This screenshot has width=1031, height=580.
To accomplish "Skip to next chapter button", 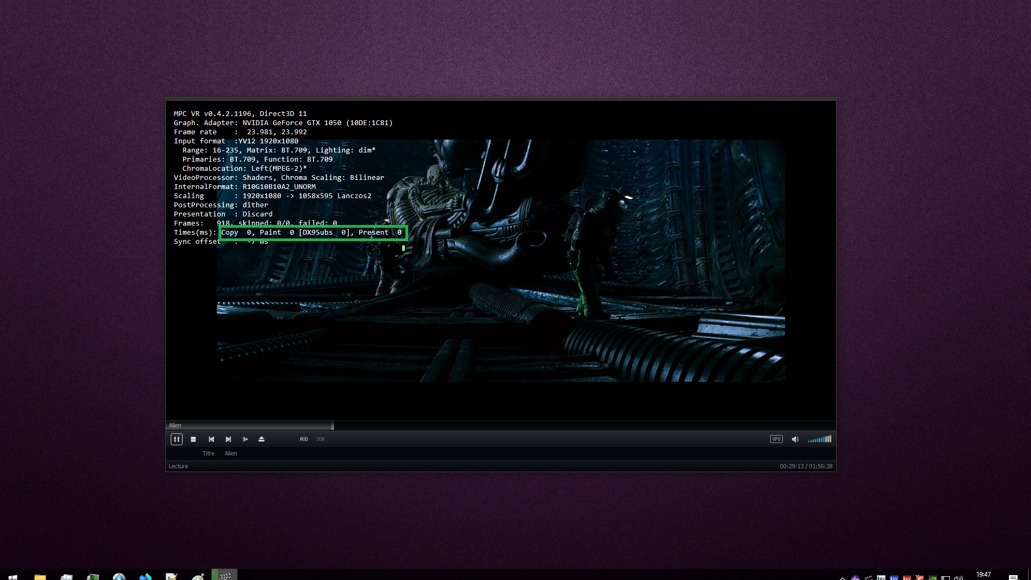I will [228, 439].
